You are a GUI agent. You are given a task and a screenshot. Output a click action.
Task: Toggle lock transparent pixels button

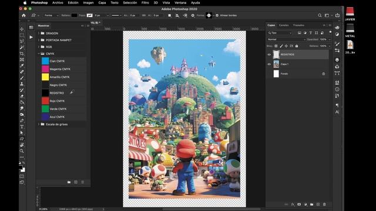point(276,46)
